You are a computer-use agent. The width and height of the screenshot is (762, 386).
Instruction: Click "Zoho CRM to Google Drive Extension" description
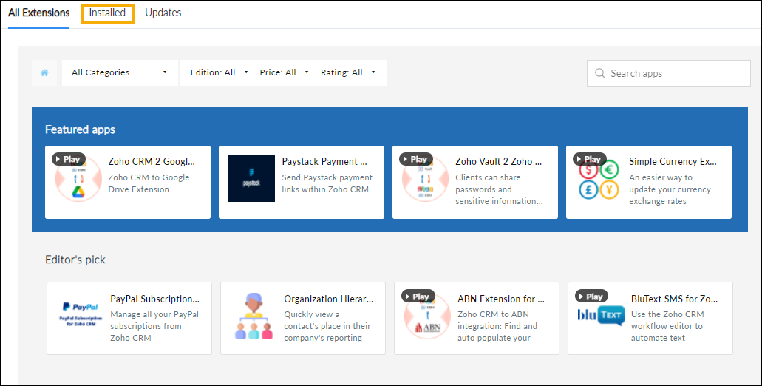point(149,183)
